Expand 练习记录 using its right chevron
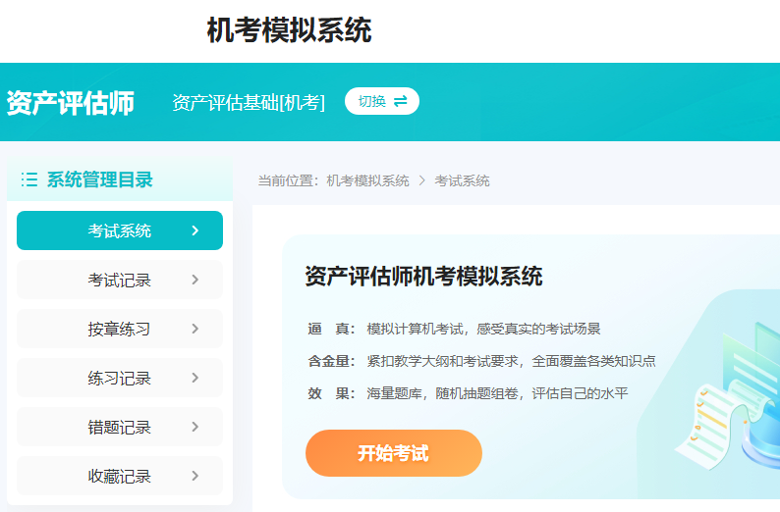This screenshot has width=780, height=512. (x=195, y=378)
